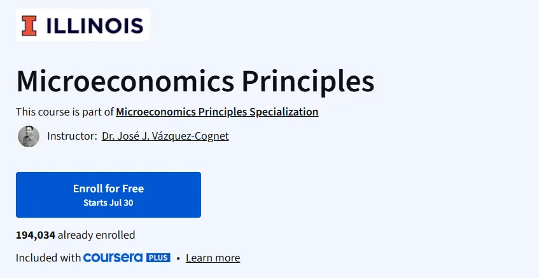The image size is (539, 278).
Task: Click the 'Enroll for Free' label text
Action: [108, 189]
